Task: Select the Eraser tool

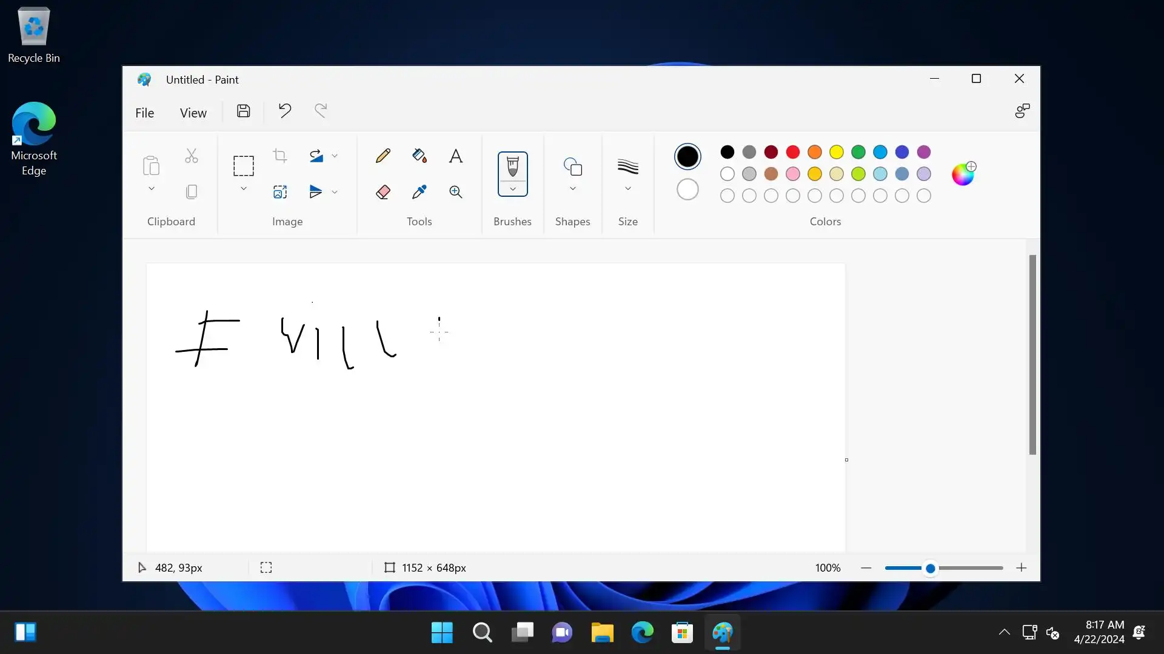Action: click(x=383, y=192)
